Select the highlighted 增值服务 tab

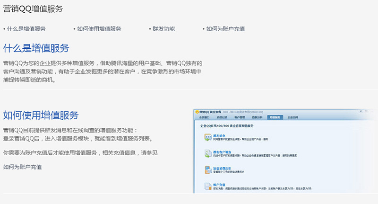point(275,117)
